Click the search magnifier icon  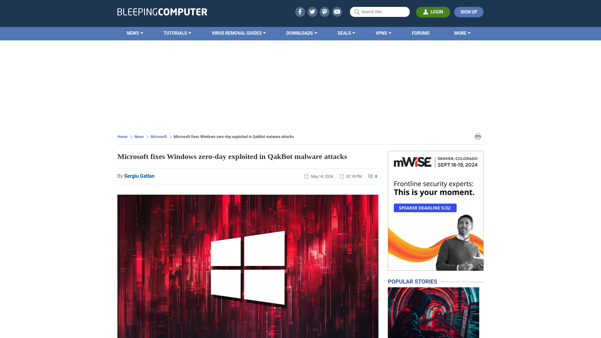(x=356, y=12)
